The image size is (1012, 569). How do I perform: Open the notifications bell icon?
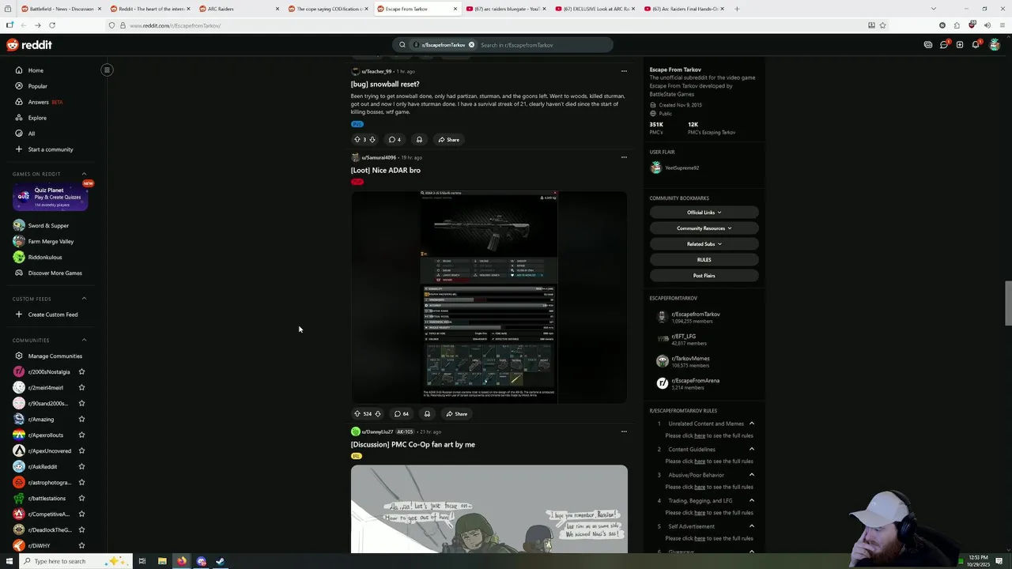coord(976,45)
